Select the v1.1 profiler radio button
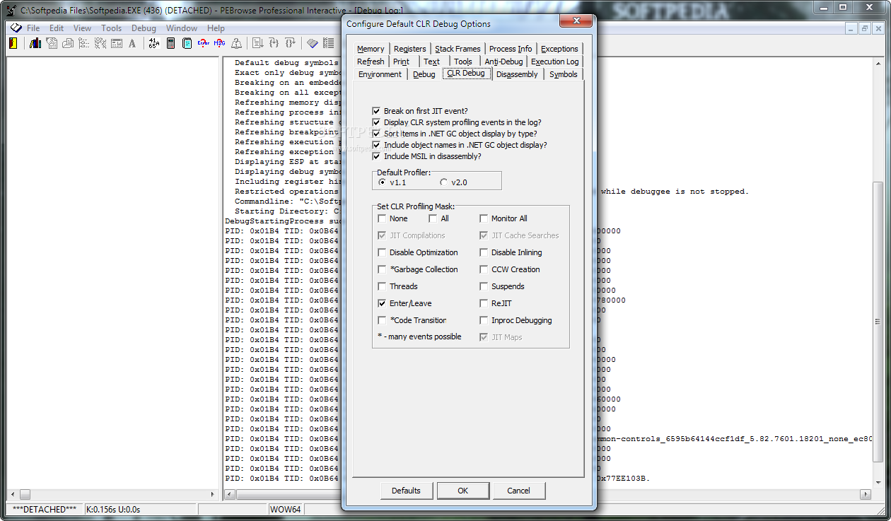This screenshot has width=891, height=521. pyautogui.click(x=383, y=182)
